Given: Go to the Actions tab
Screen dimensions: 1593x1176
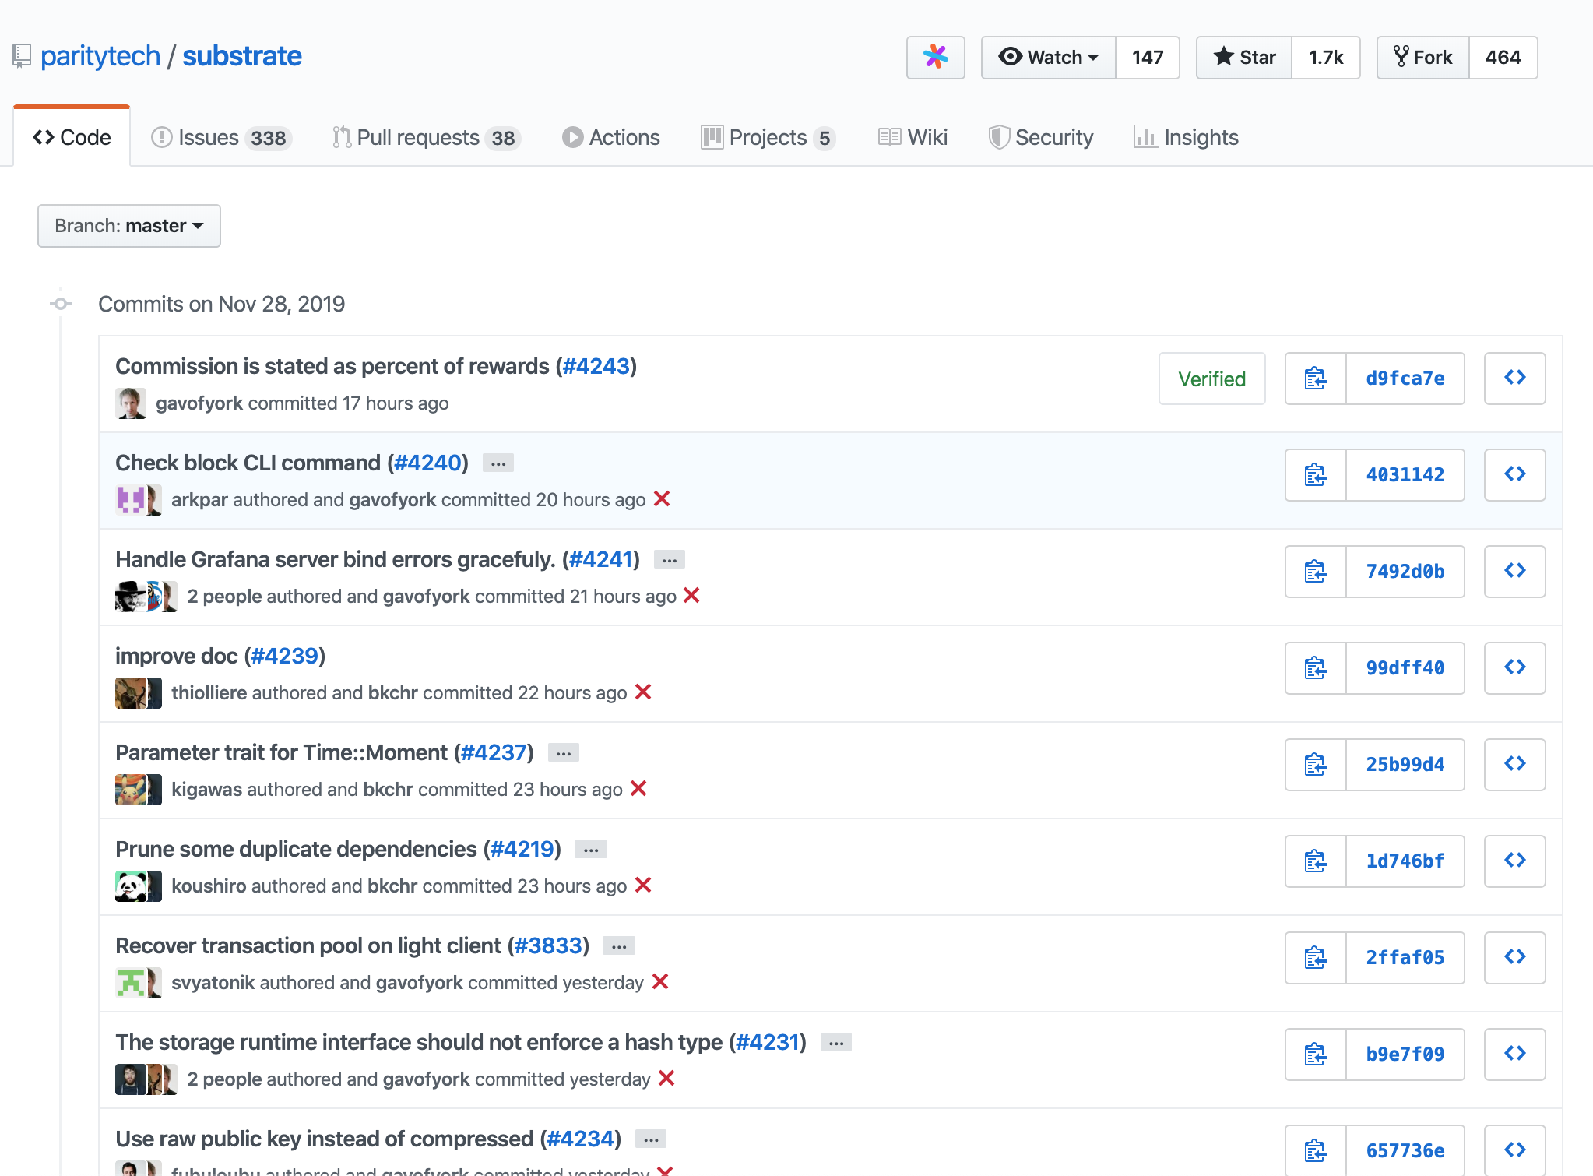Looking at the screenshot, I should point(611,137).
